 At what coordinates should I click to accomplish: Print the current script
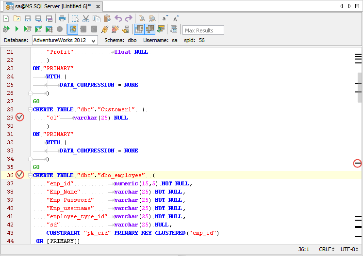pyautogui.click(x=62, y=18)
